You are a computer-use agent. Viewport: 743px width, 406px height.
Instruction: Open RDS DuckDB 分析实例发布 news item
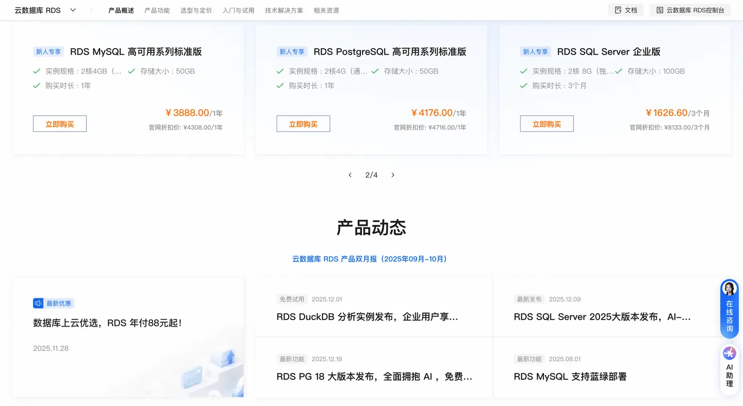pos(367,317)
